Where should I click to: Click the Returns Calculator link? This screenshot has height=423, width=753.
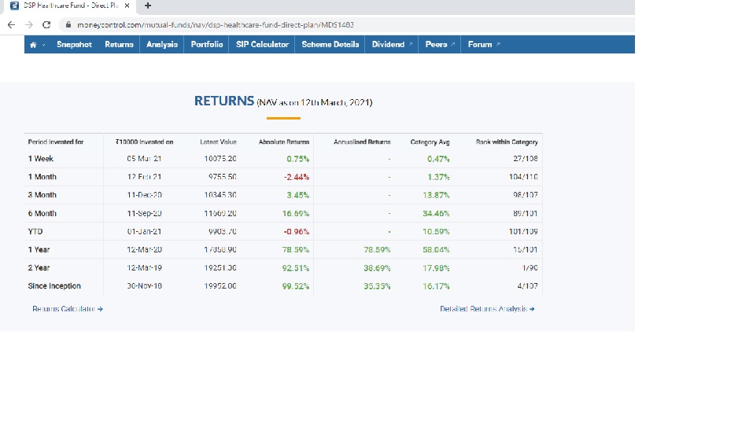(67, 309)
